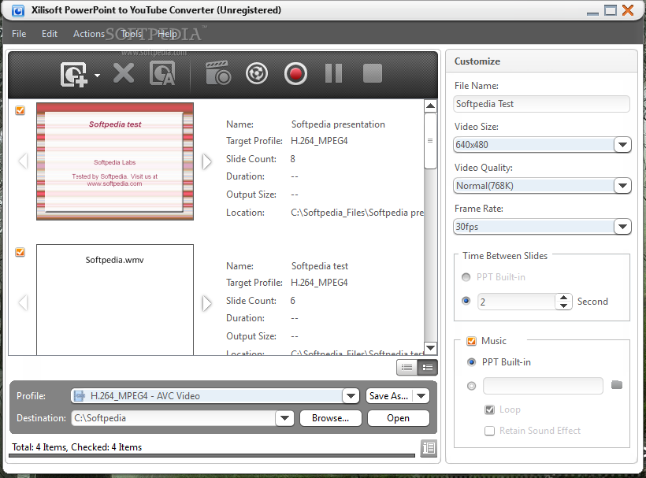
Task: Open the Add file dropdown arrow
Action: pos(97,76)
